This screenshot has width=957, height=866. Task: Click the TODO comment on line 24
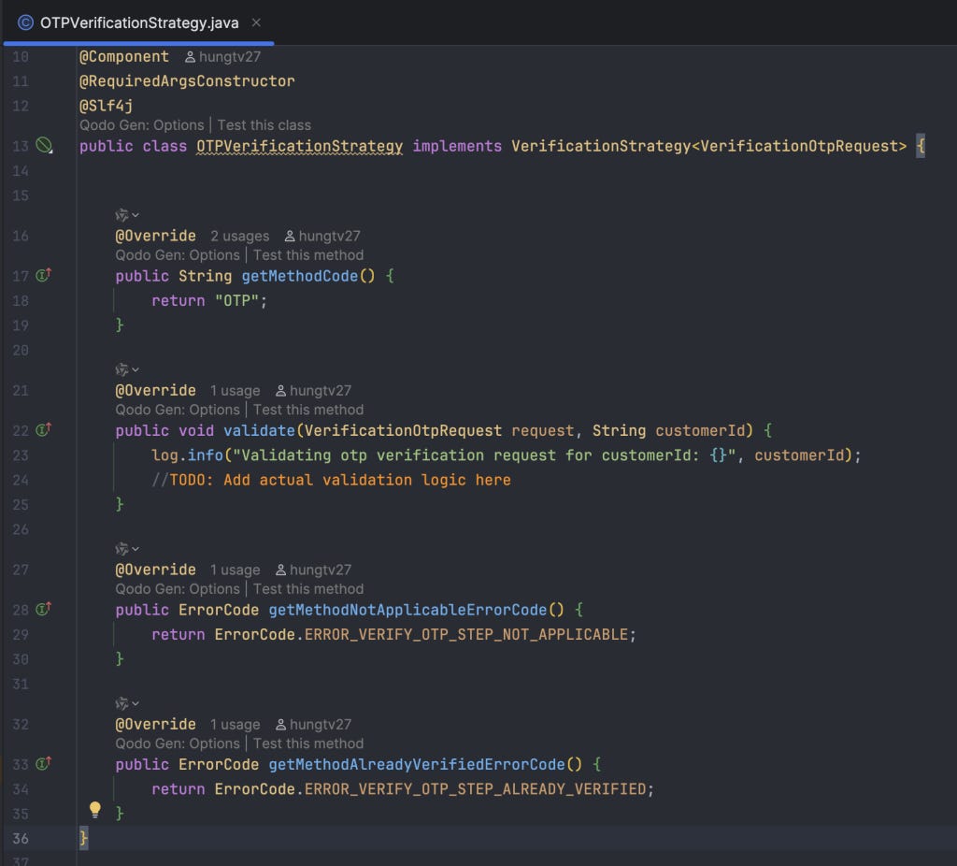[331, 480]
